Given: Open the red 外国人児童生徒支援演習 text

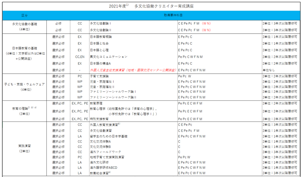Looking at the screenshot, I should point(133,70).
